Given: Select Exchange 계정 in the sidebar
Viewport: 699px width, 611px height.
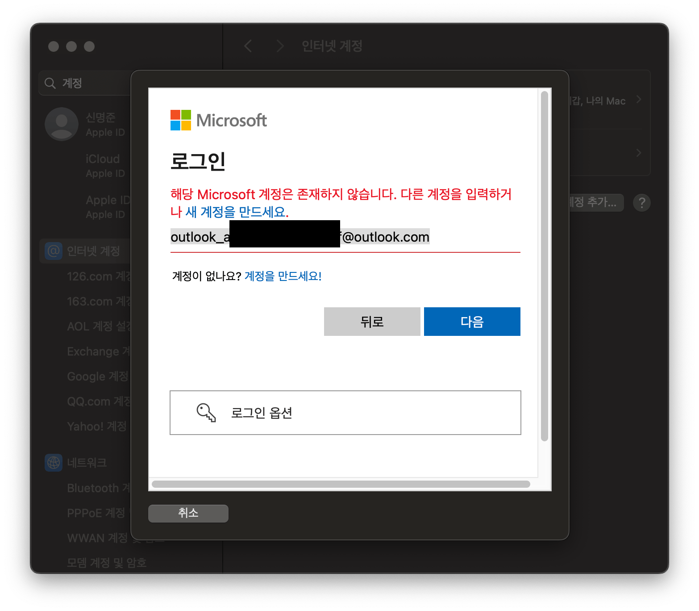Looking at the screenshot, I should click(x=99, y=352).
